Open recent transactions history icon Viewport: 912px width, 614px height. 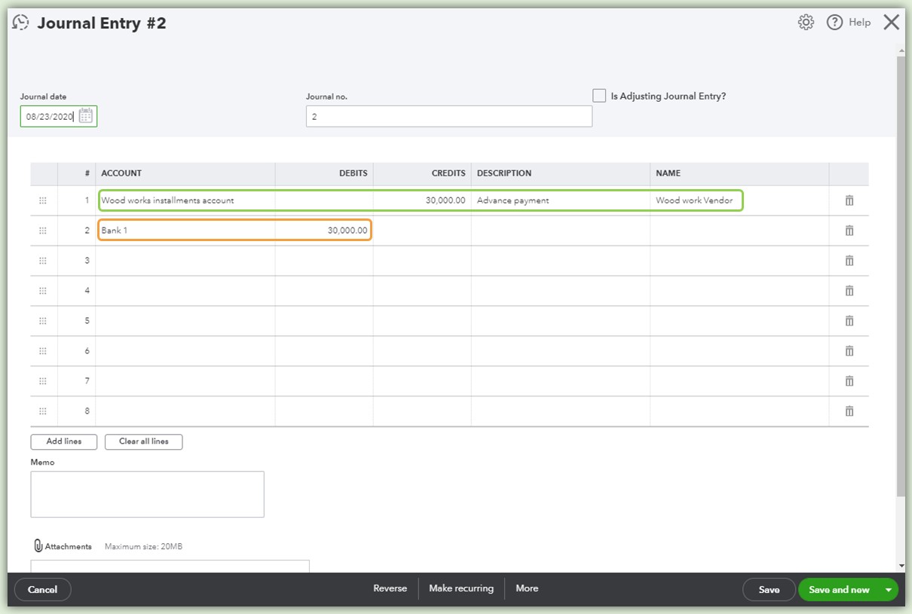coord(21,23)
